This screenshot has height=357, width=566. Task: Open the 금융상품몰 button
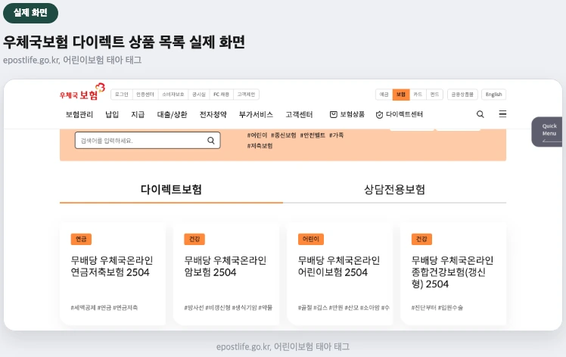pos(462,95)
